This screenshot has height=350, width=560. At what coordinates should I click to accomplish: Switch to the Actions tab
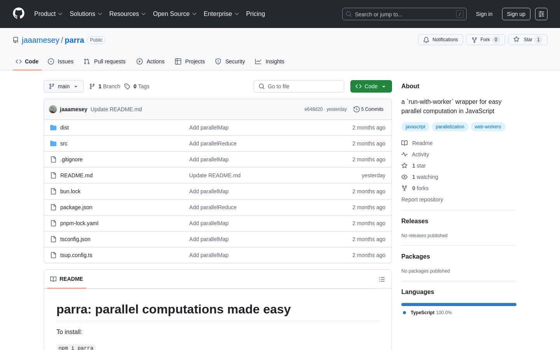pos(150,61)
